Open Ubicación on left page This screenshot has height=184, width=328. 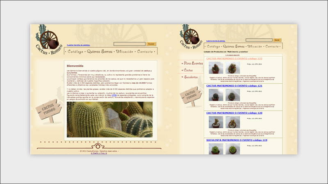[125, 52]
